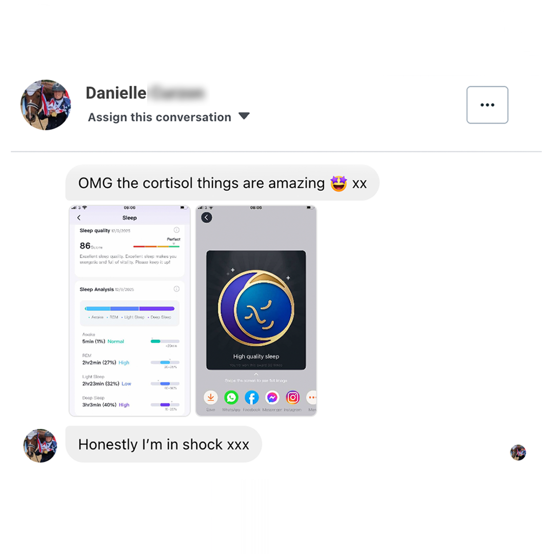Click the sleep stages colored progress bar

(130, 308)
